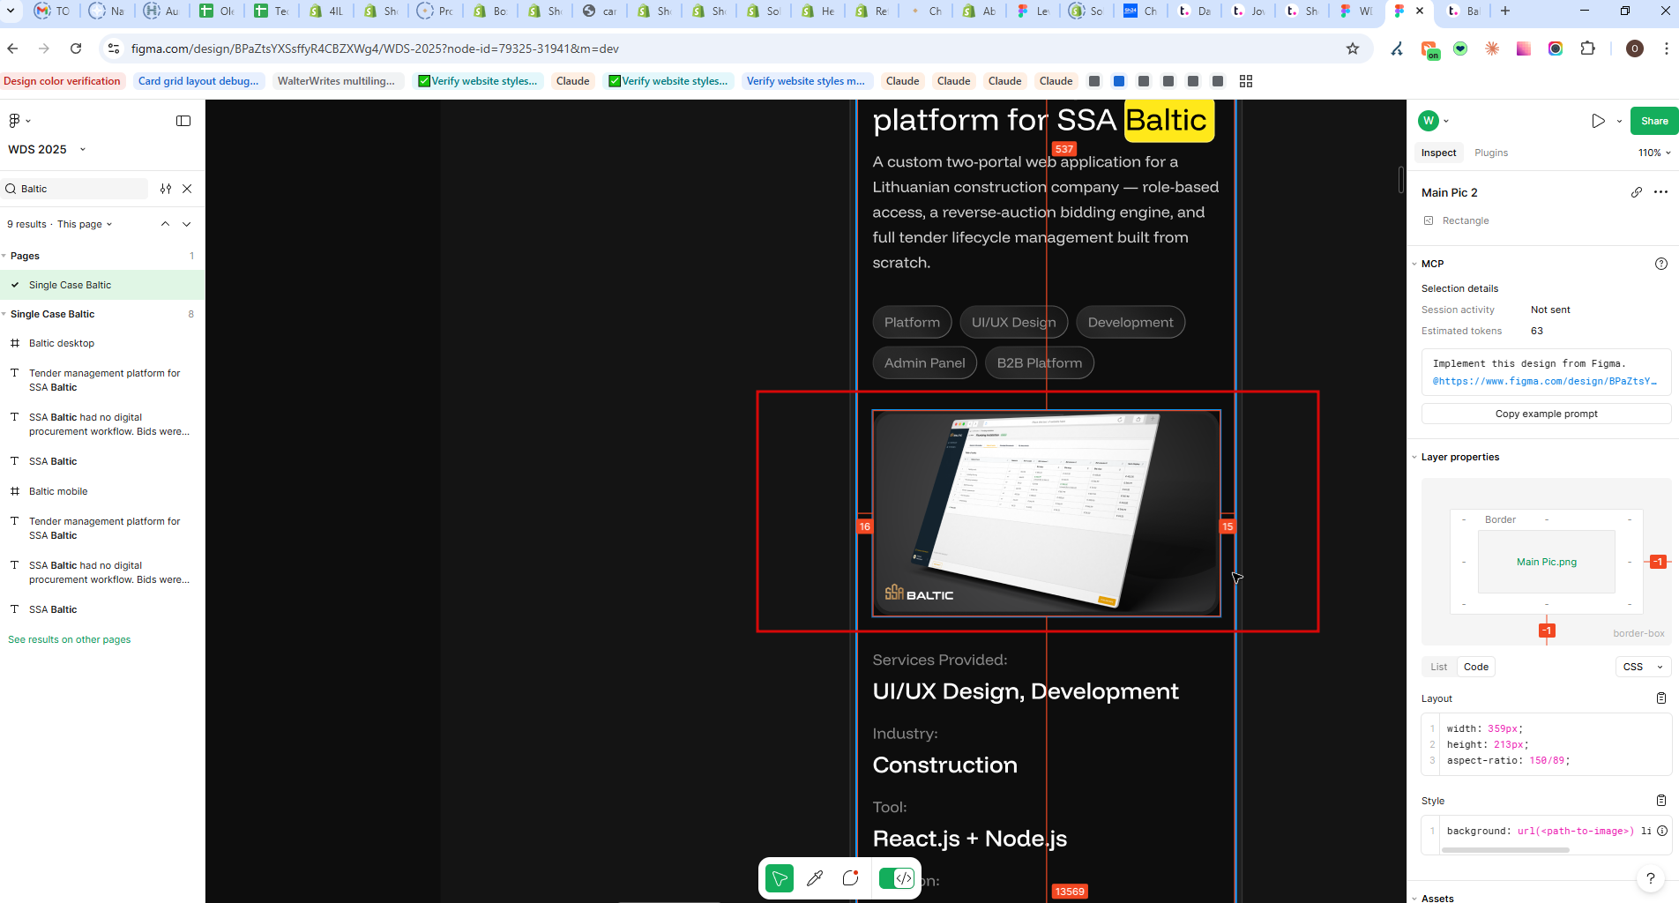Switch properties view to List
This screenshot has height=903, width=1679.
click(x=1439, y=667)
